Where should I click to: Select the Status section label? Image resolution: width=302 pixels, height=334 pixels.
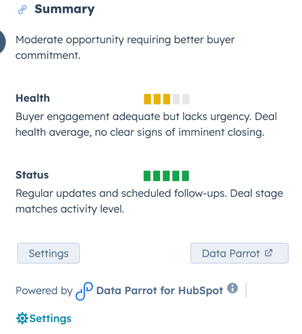32,175
